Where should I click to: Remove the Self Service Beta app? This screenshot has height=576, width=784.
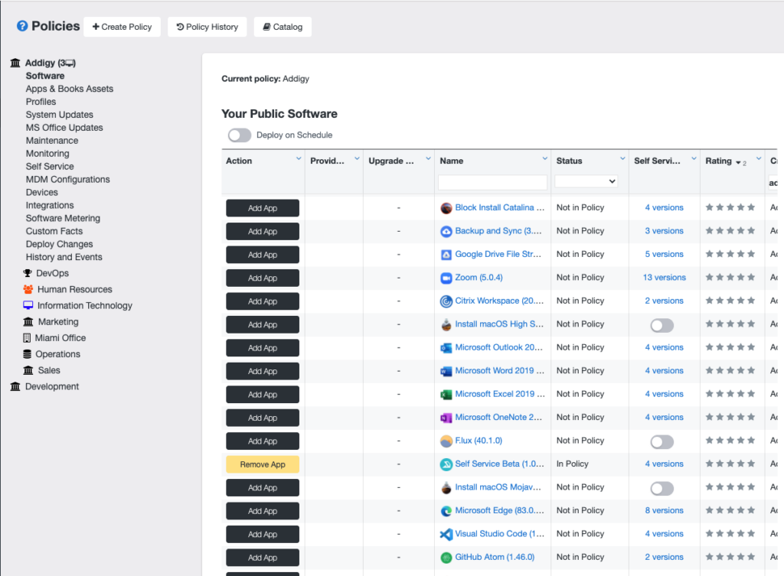pos(263,464)
